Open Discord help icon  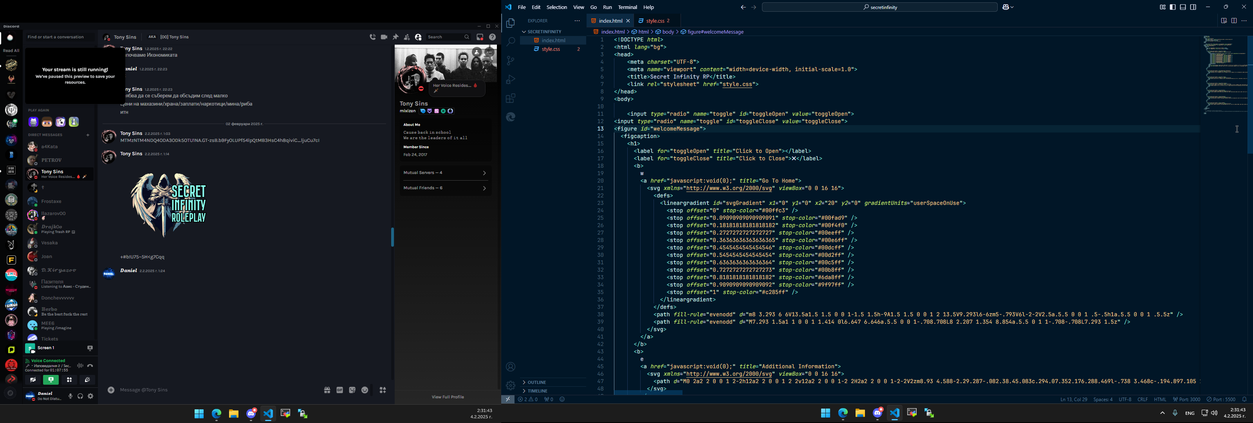pos(492,37)
